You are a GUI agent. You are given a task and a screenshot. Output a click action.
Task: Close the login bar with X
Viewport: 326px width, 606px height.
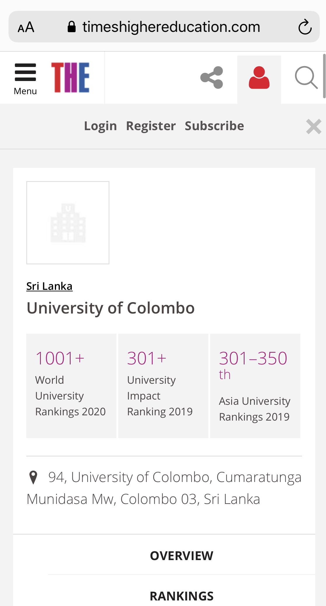[x=313, y=126]
